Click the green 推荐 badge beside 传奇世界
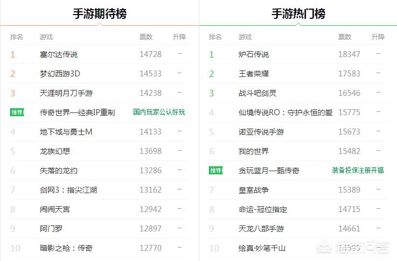 (17, 112)
